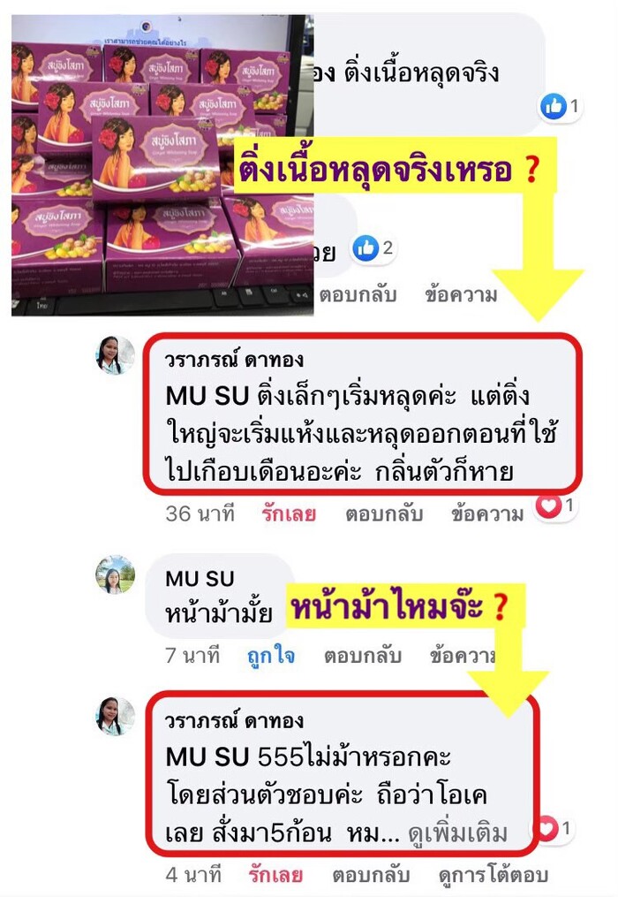
Task: Open วราภรณ์ ดาทอง avatar beside the 555 comment
Action: click(115, 716)
